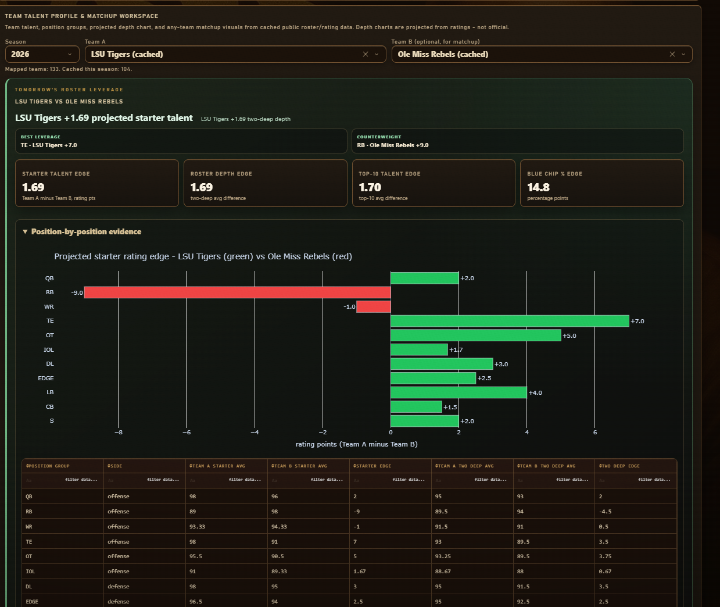Click the WR row Team A starter avg 93.33
This screenshot has height=607, width=720.
click(226, 527)
